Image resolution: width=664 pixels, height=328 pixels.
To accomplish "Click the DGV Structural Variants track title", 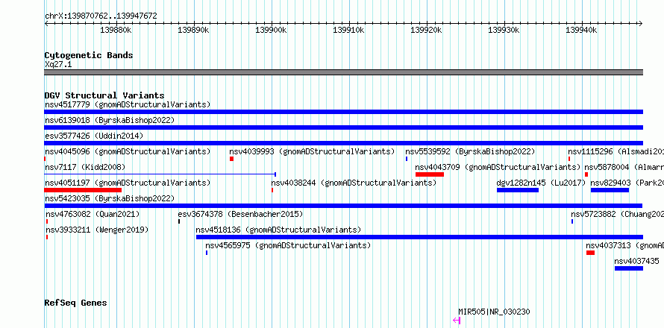I will coord(104,95).
